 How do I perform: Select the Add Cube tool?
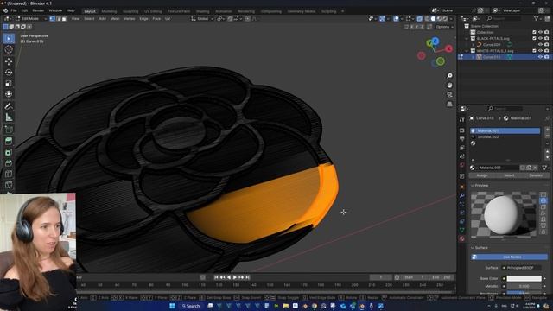tap(9, 130)
